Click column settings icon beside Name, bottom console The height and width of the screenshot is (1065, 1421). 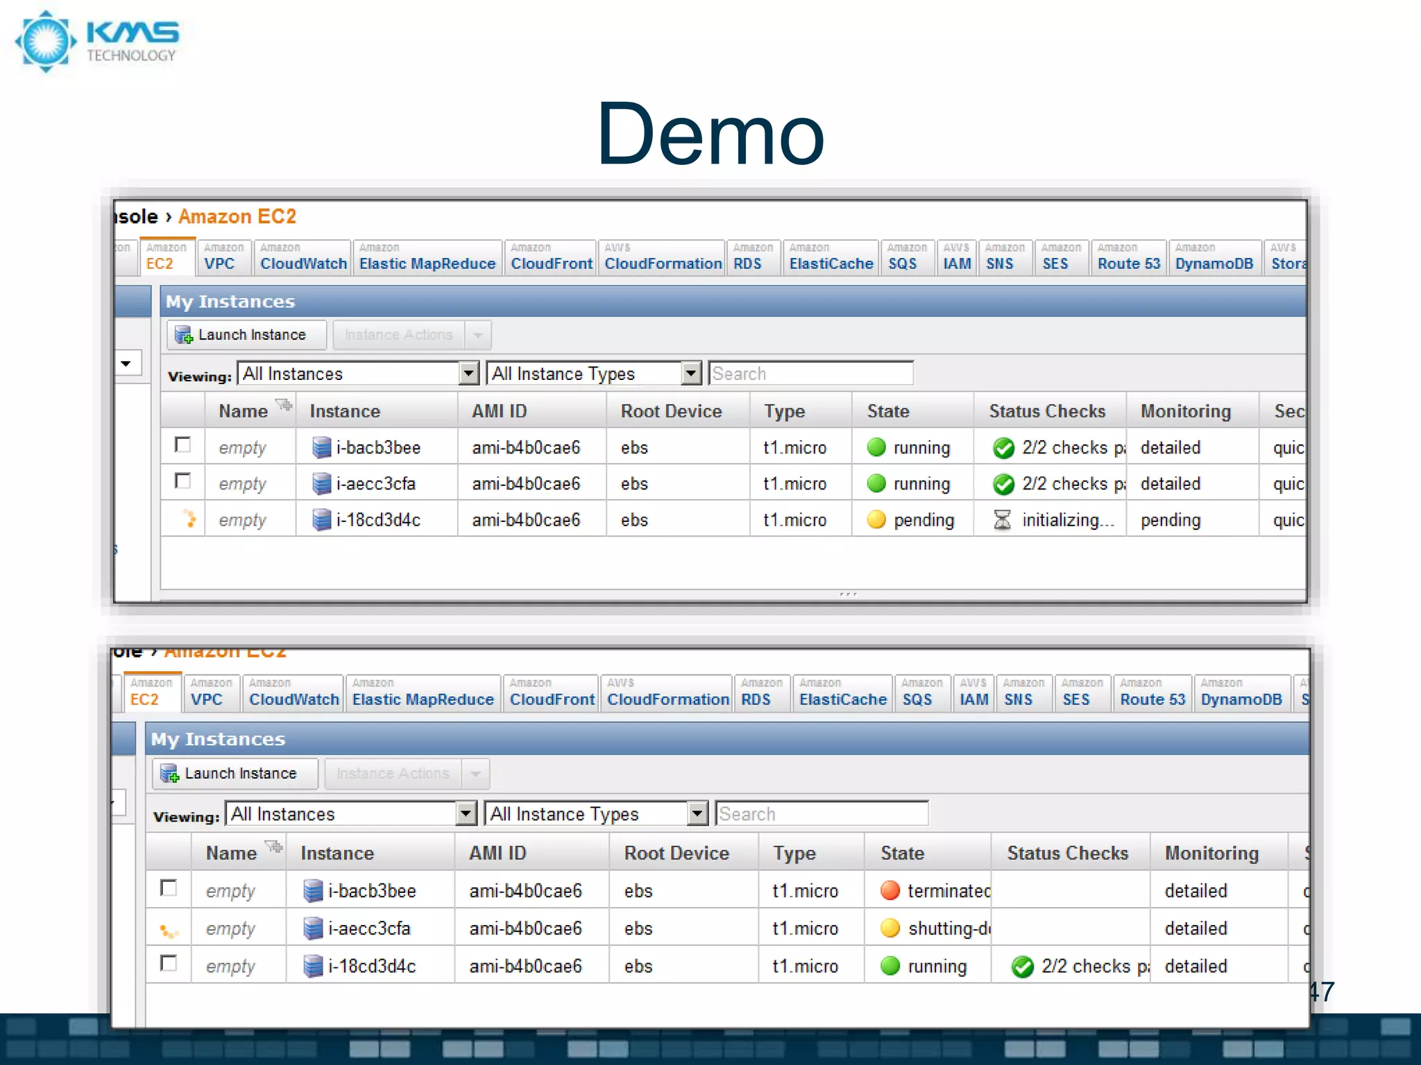point(274,847)
